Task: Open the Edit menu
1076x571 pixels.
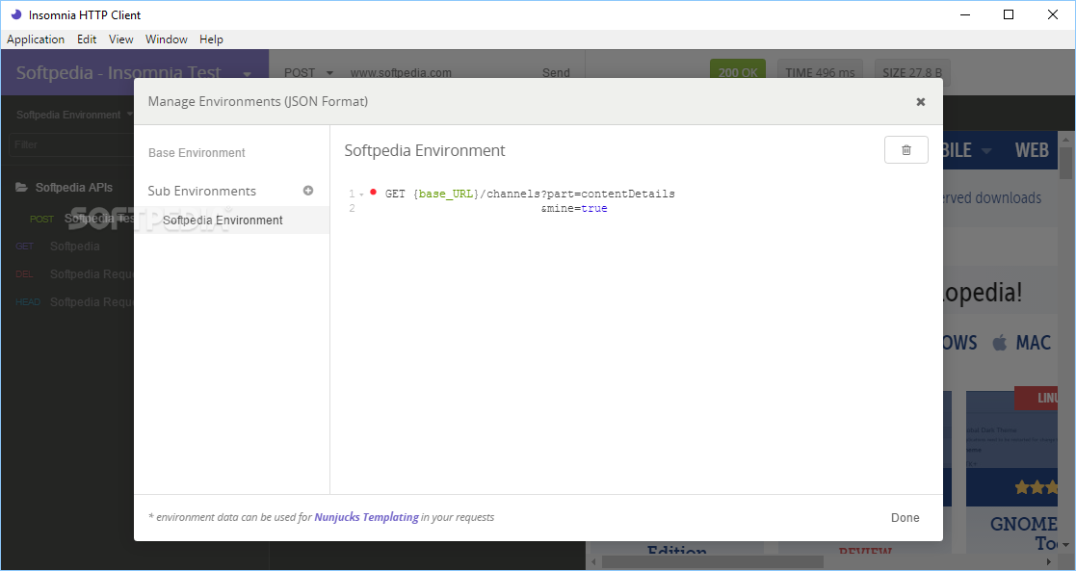Action: (x=87, y=39)
